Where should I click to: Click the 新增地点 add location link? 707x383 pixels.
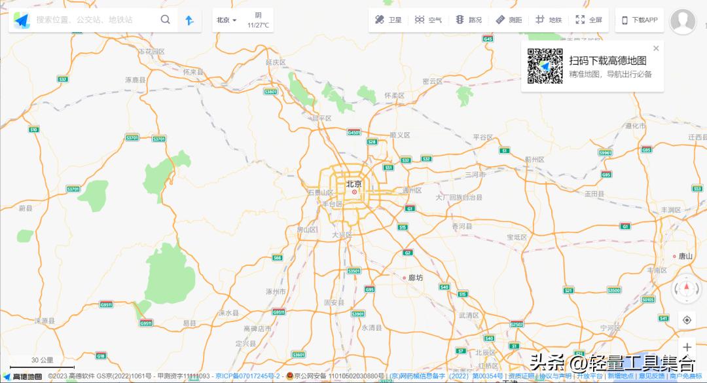pyautogui.click(x=620, y=377)
